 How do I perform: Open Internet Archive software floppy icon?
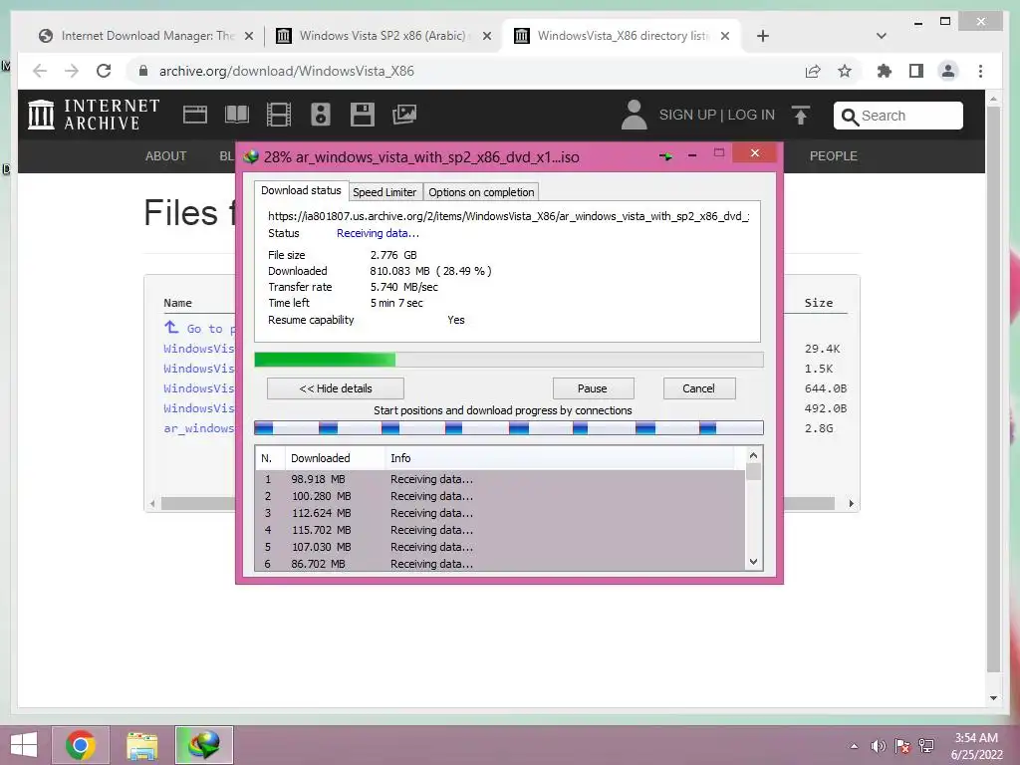(363, 116)
